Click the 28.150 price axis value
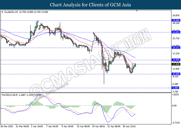Viewport: 181px width, 129px height. point(176,23)
